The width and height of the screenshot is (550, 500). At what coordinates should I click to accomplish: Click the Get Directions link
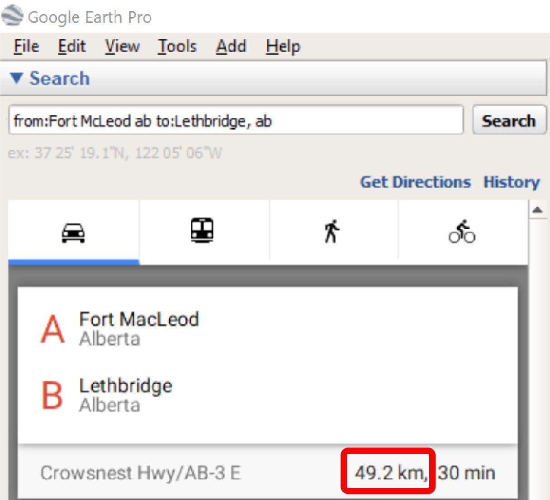(415, 182)
